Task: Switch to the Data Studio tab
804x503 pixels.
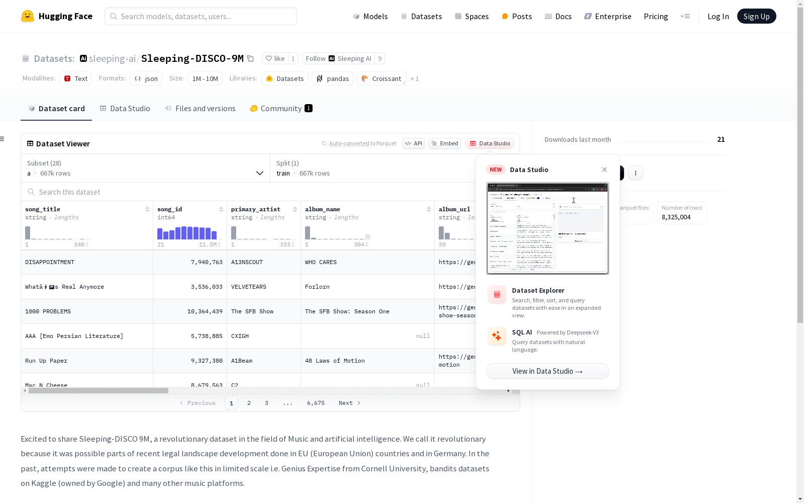Action: point(125,109)
